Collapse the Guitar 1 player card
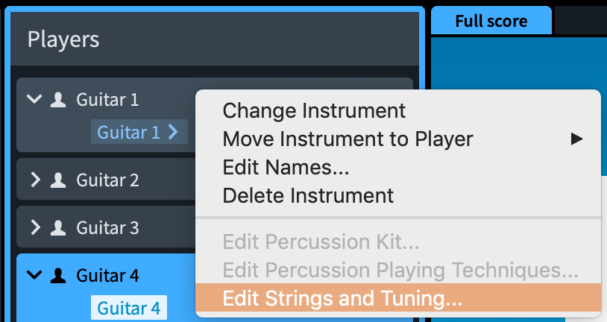 [x=34, y=100]
